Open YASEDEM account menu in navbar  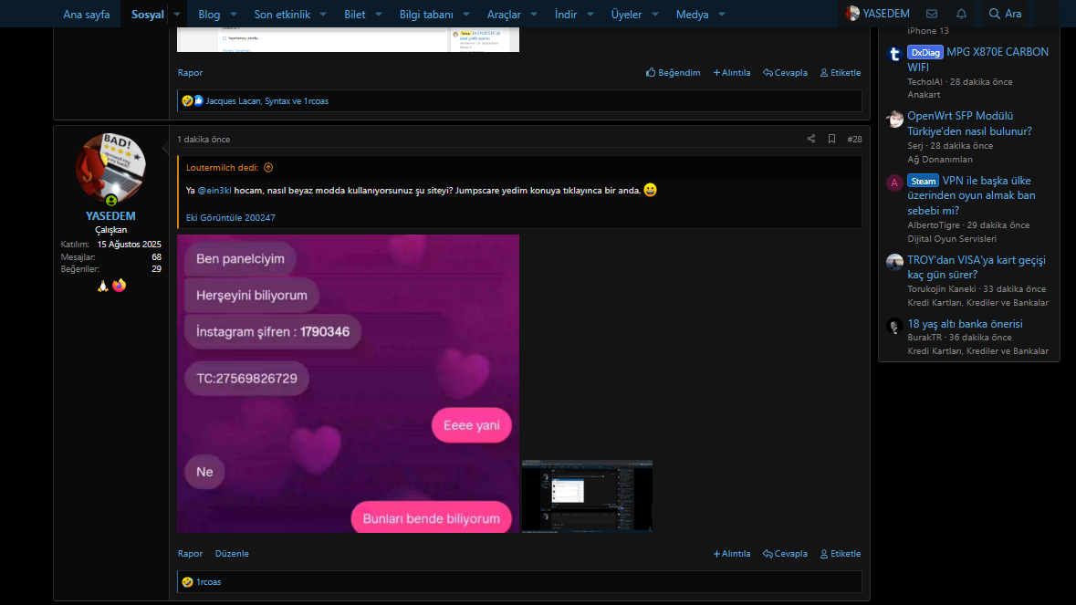pyautogui.click(x=878, y=14)
